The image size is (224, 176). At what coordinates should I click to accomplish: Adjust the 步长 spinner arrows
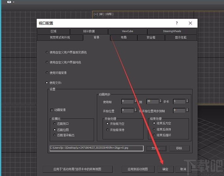(x=187, y=101)
